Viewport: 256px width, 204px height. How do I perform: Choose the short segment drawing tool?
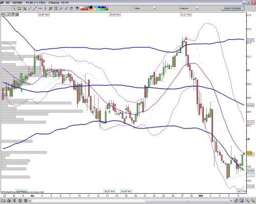(30, 8)
